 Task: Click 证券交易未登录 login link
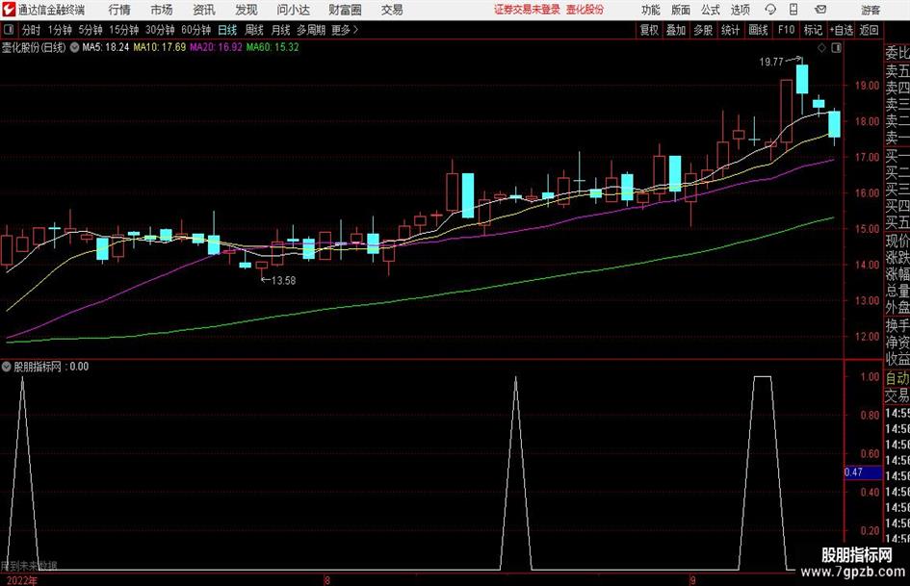527,10
